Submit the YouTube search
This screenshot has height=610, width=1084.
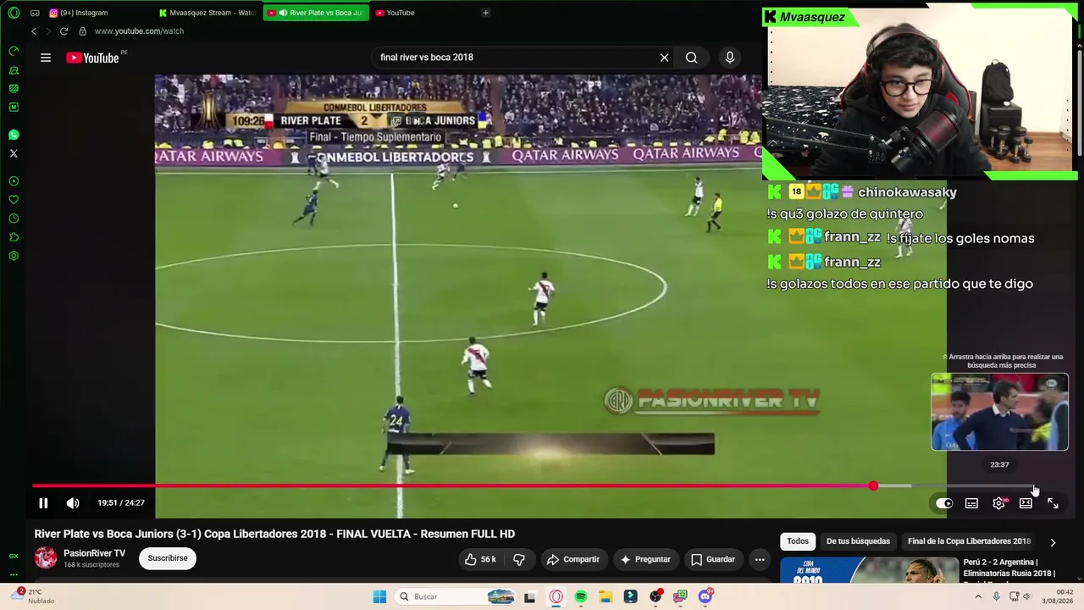point(692,58)
